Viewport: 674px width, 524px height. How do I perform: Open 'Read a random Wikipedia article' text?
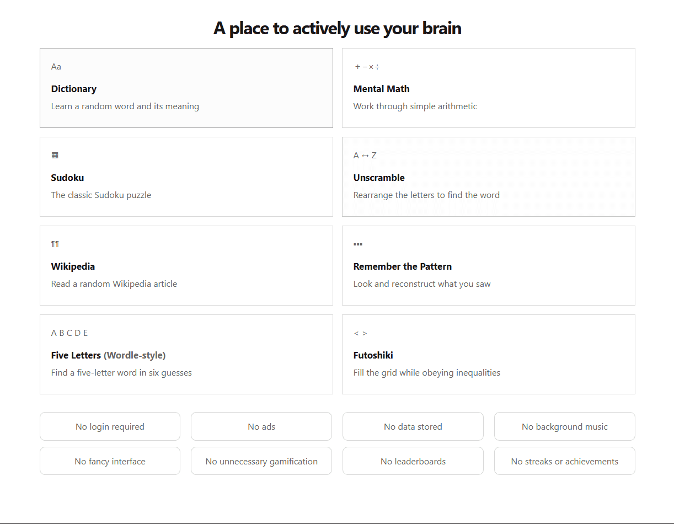click(x=114, y=284)
